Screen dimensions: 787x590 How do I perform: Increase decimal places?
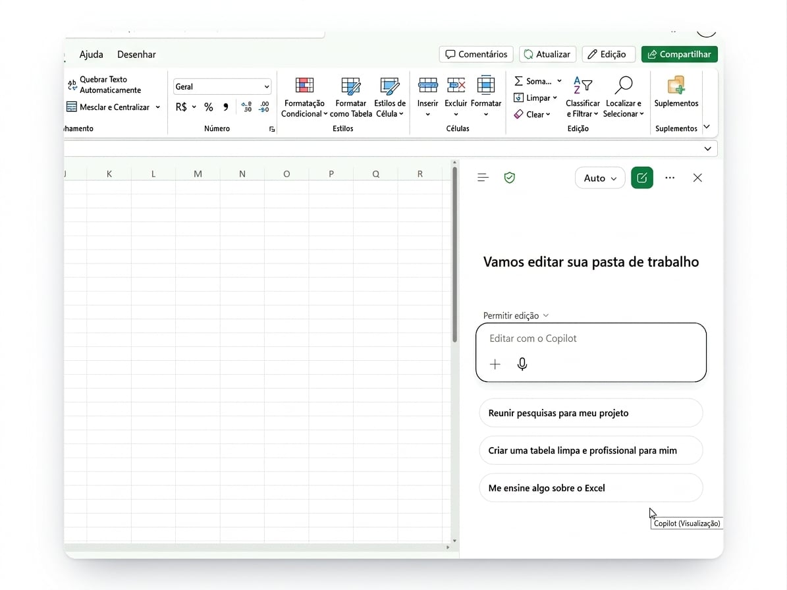[x=246, y=107]
